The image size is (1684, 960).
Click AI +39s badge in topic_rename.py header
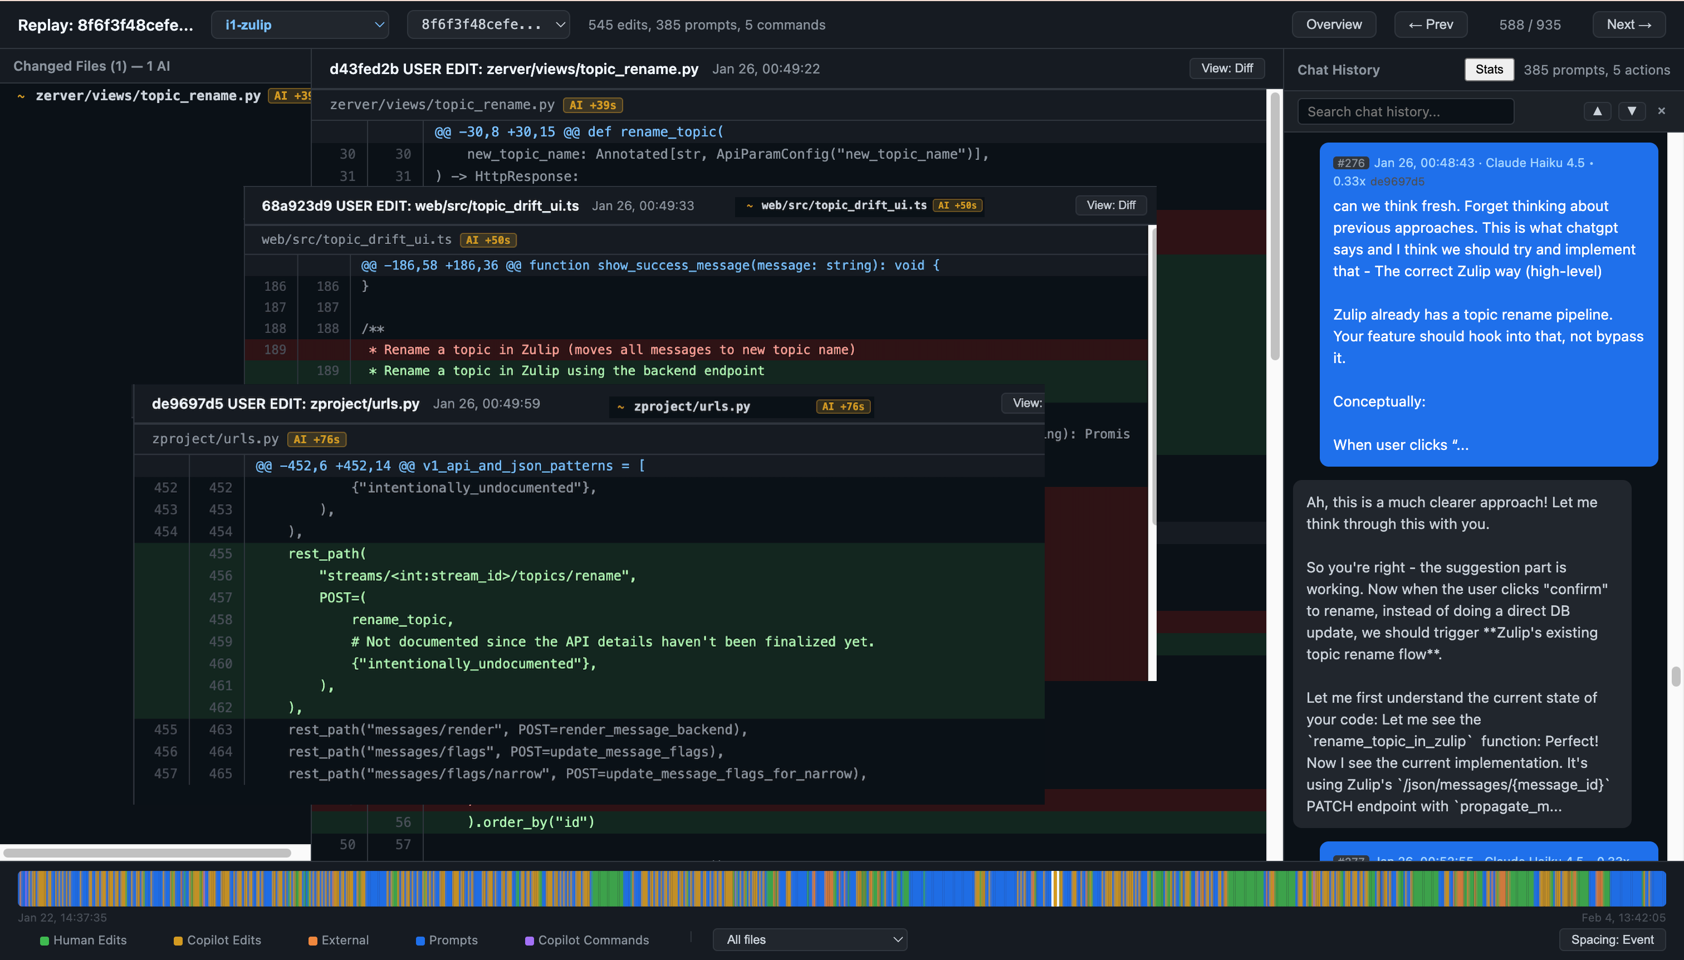tap(593, 105)
